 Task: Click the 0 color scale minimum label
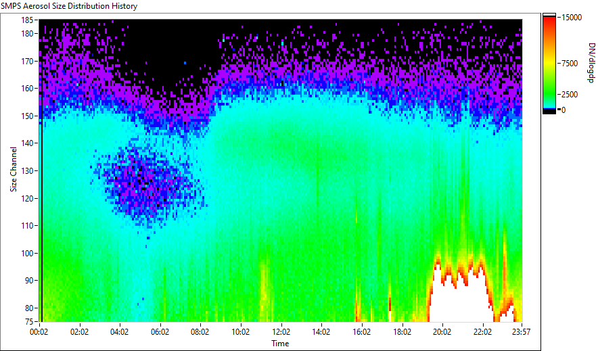pyautogui.click(x=563, y=110)
